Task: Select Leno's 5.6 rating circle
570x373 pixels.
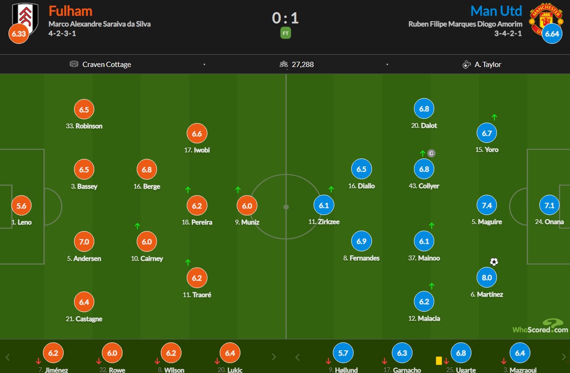Action: pos(22,206)
